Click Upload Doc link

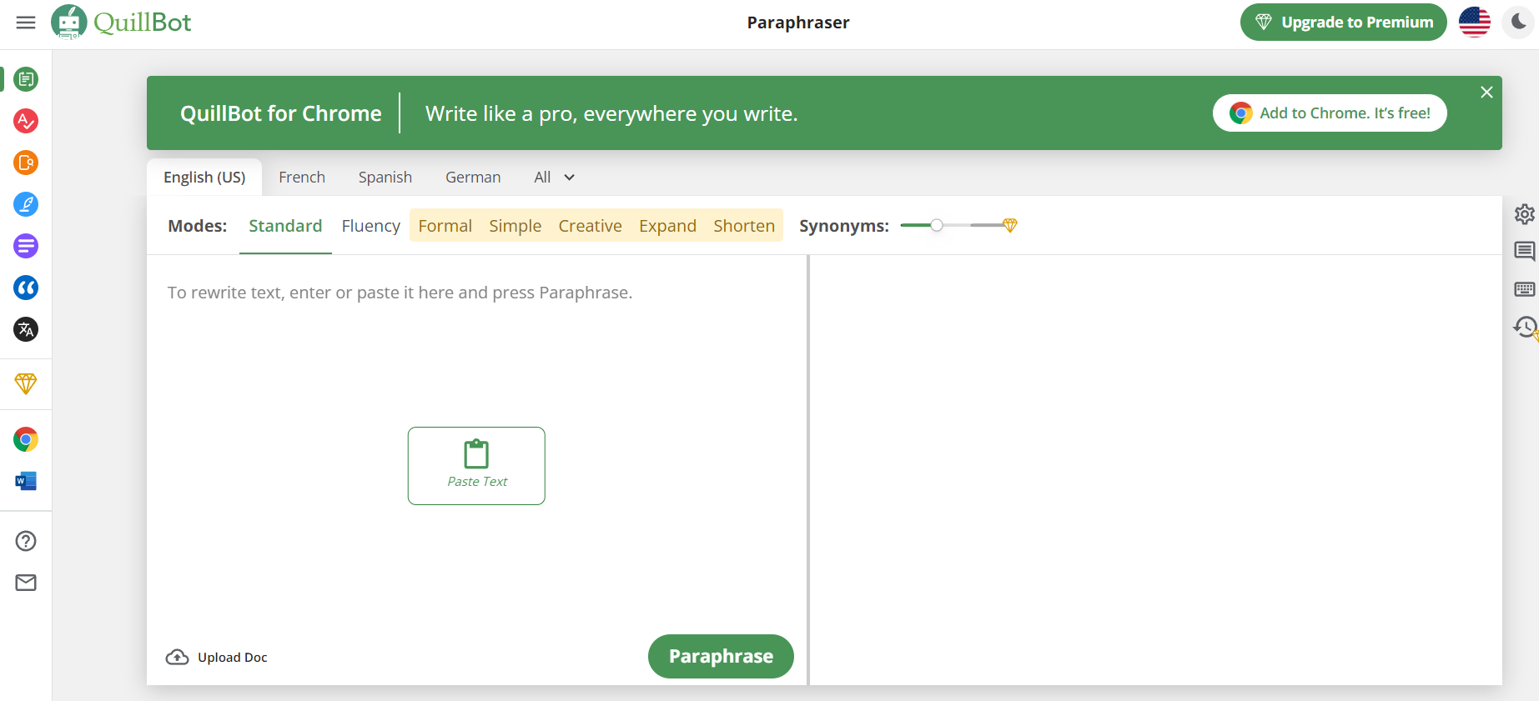[x=217, y=658]
